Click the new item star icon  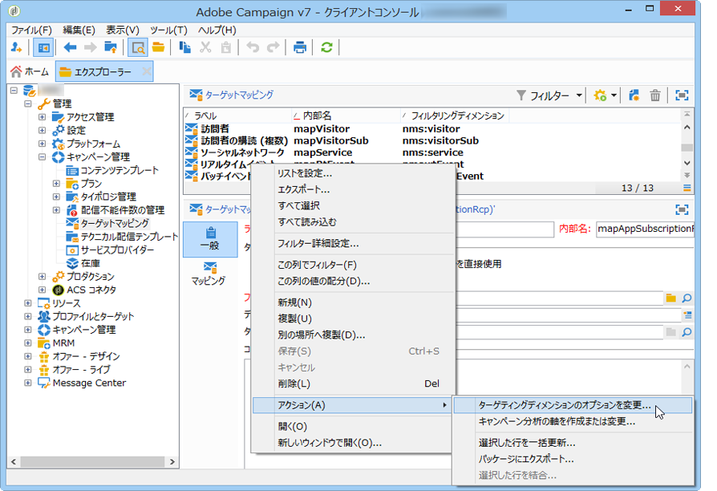pos(599,95)
